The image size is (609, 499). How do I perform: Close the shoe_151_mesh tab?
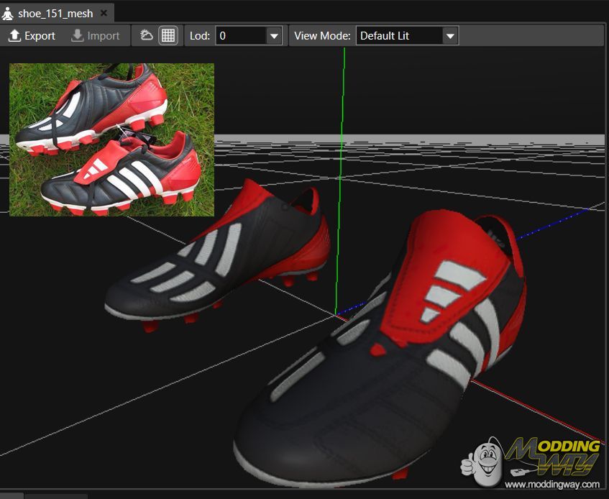point(104,13)
